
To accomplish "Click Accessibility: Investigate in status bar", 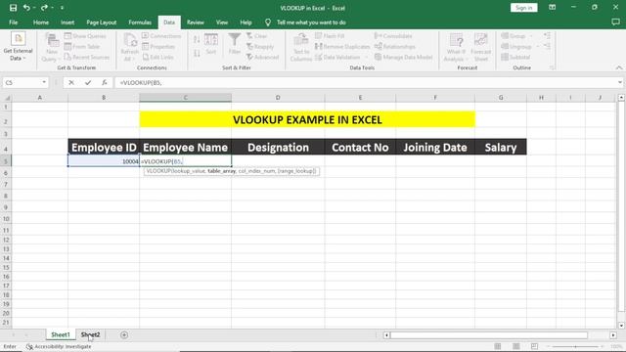I will 59,346.
